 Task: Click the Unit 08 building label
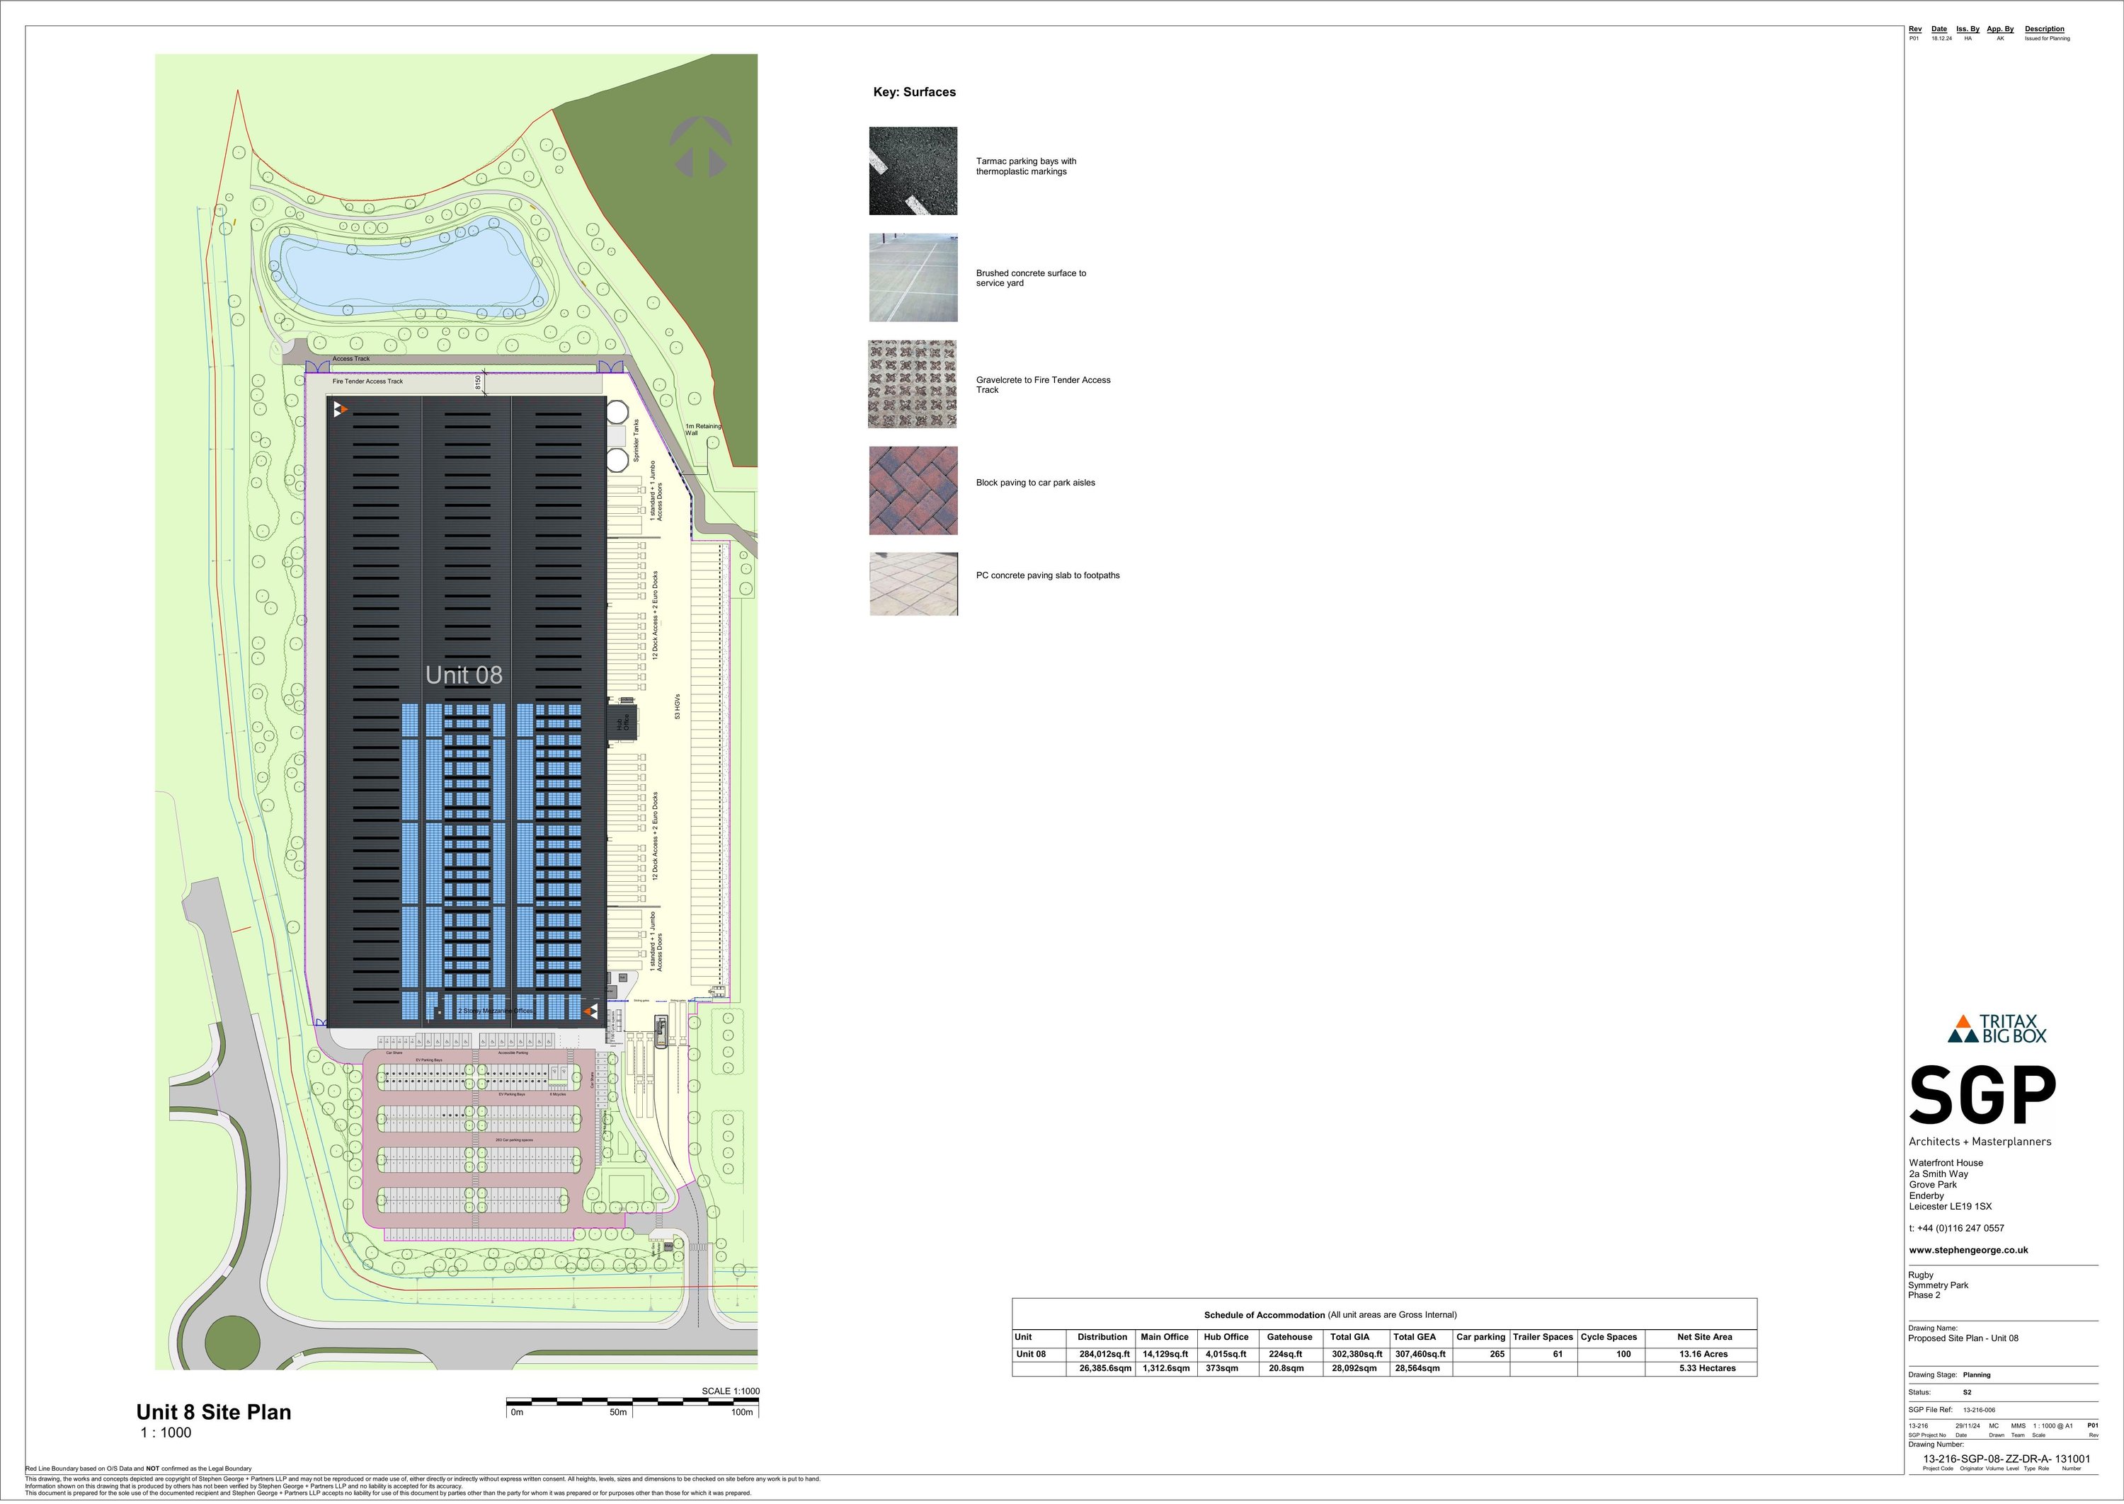coord(463,675)
